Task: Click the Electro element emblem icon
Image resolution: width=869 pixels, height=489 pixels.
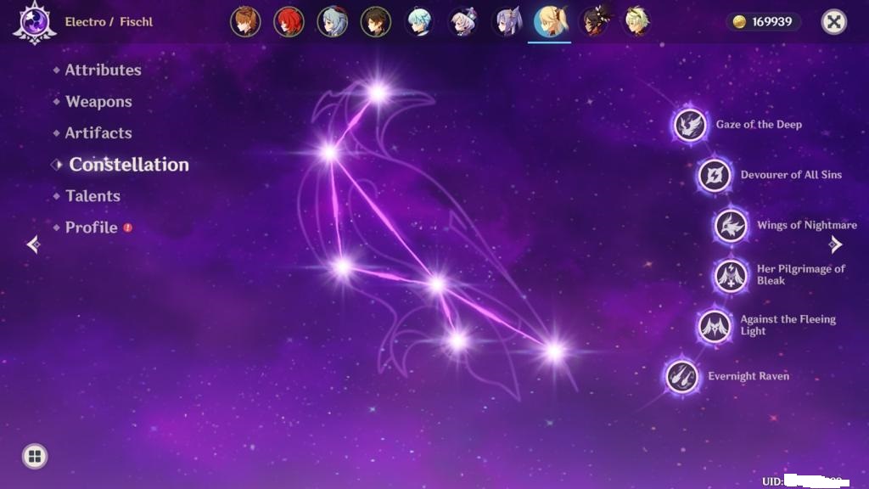Action: (34, 22)
